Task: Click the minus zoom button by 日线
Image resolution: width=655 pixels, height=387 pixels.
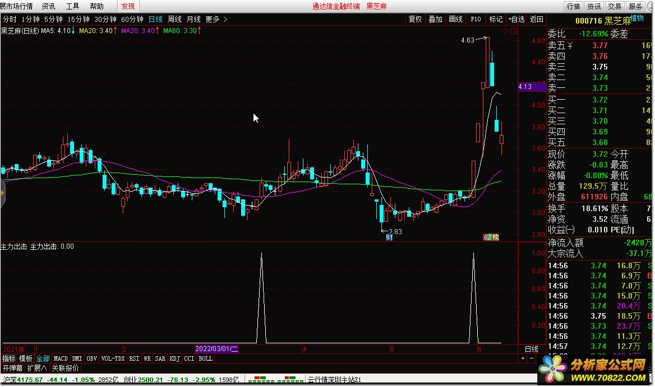Action: tap(532, 358)
